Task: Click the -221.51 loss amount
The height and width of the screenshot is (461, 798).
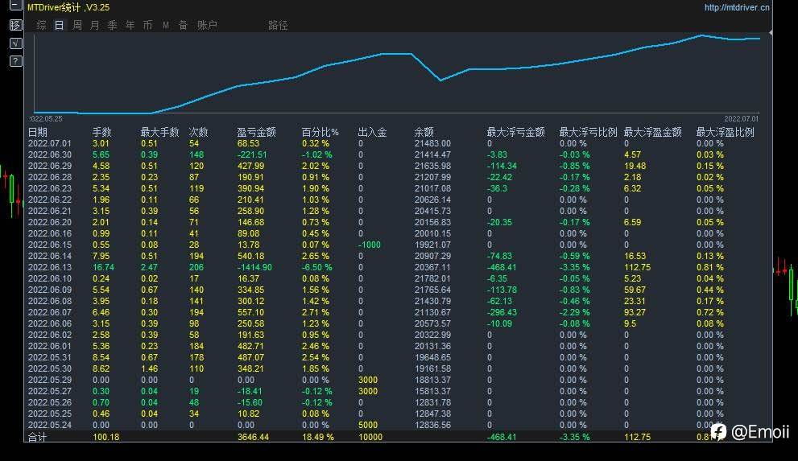Action: click(x=252, y=154)
